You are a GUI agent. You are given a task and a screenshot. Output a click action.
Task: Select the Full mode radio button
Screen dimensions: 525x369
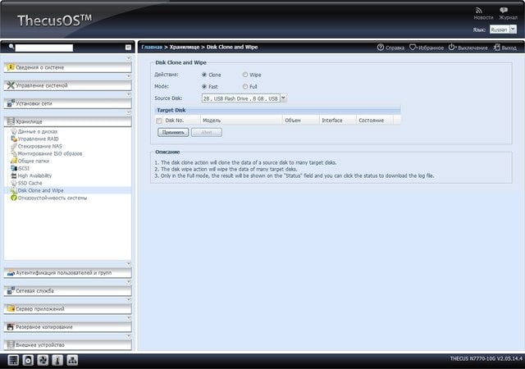pyautogui.click(x=245, y=86)
